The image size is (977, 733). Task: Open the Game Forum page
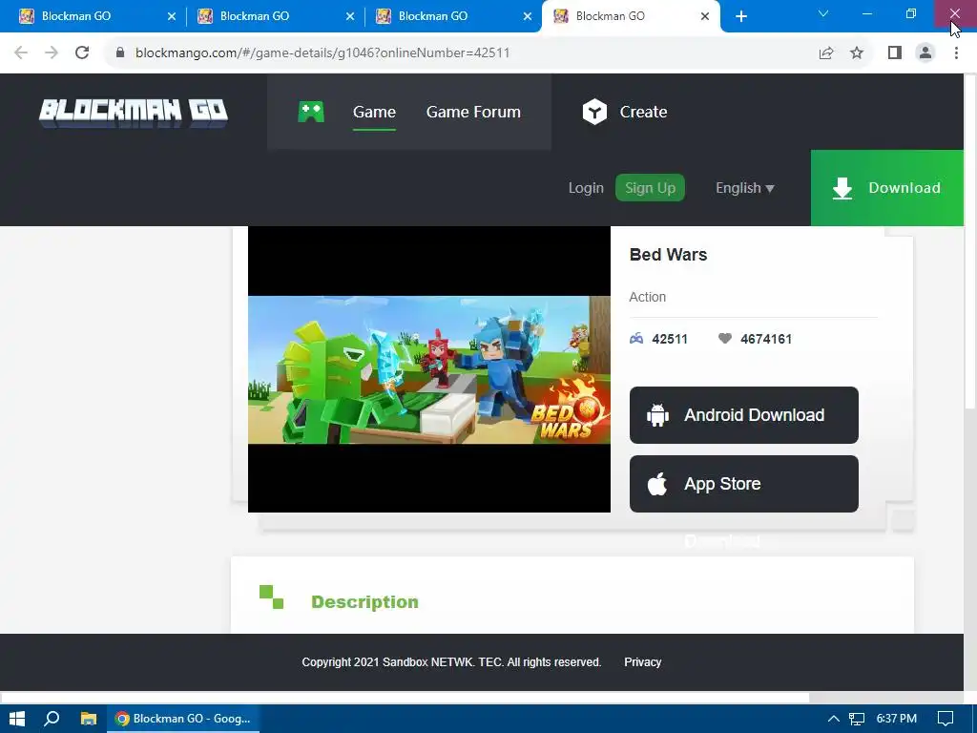tap(473, 112)
